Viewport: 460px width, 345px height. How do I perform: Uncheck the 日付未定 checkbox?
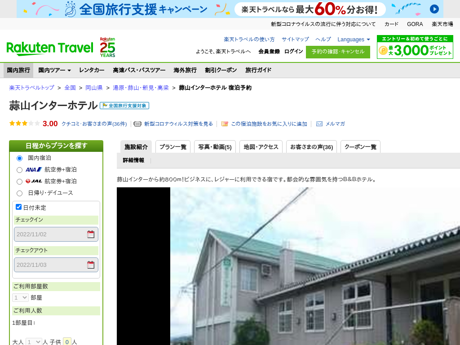18,207
